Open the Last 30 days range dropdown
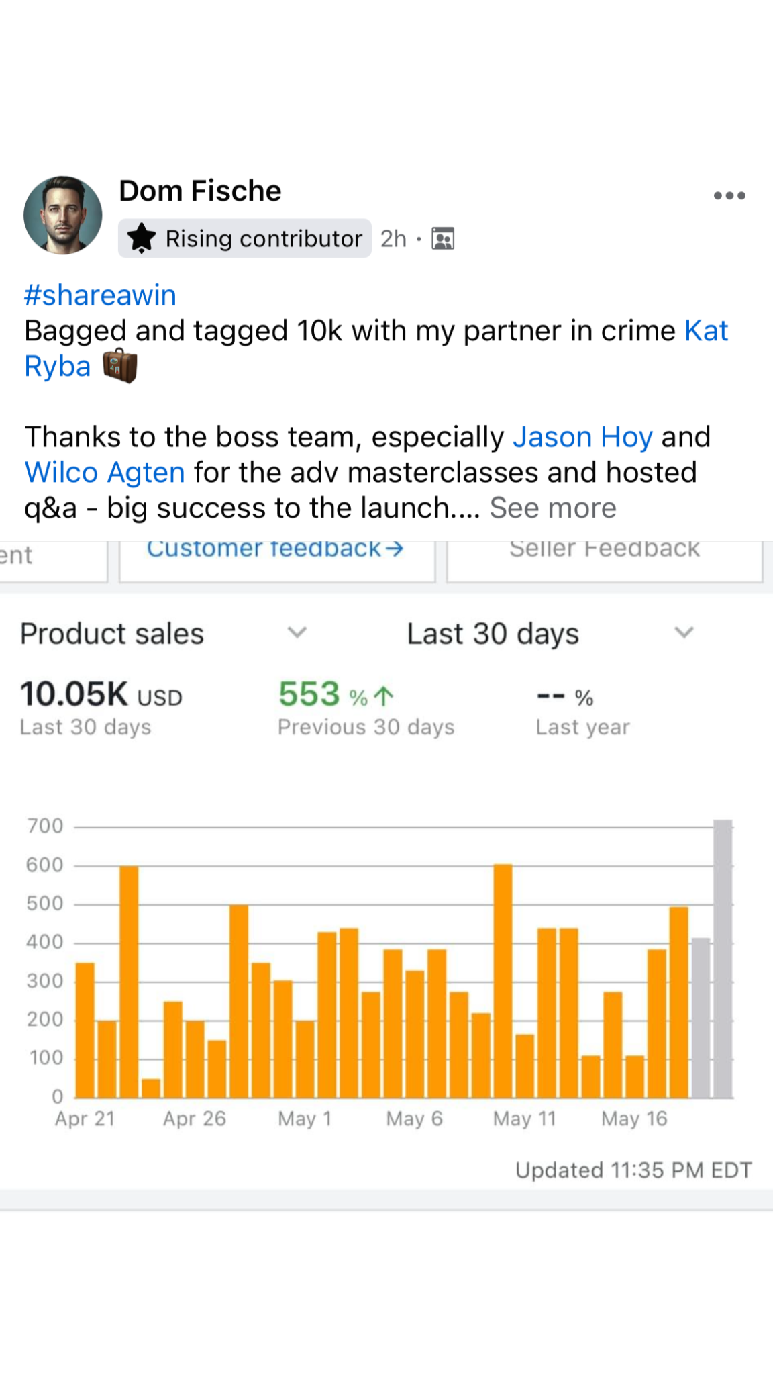Viewport: 773px width, 1375px height. tap(683, 632)
